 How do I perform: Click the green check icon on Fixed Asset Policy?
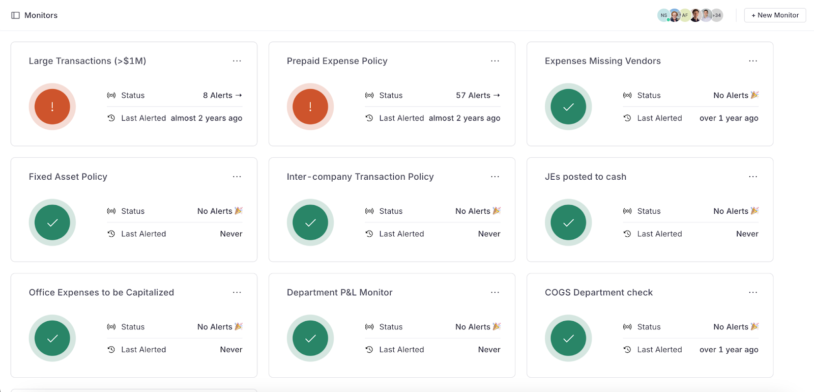click(52, 222)
